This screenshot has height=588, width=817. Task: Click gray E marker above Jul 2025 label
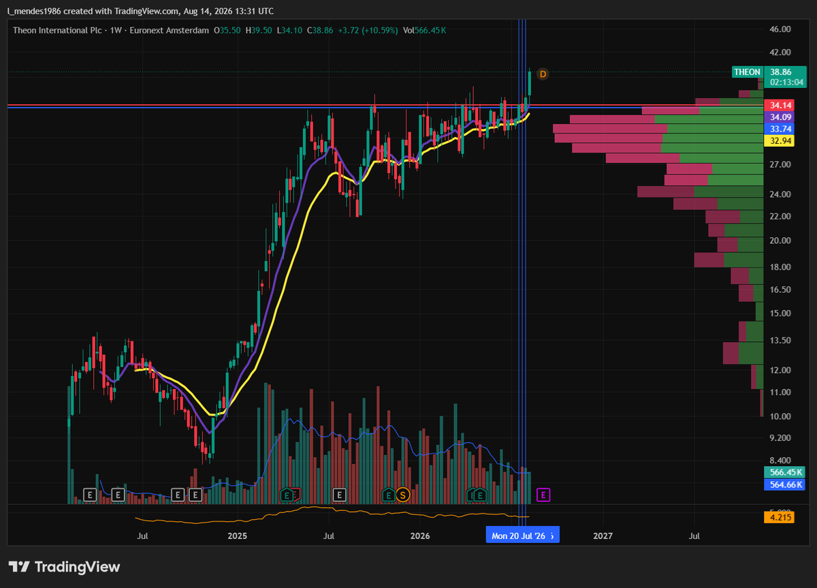pyautogui.click(x=339, y=495)
